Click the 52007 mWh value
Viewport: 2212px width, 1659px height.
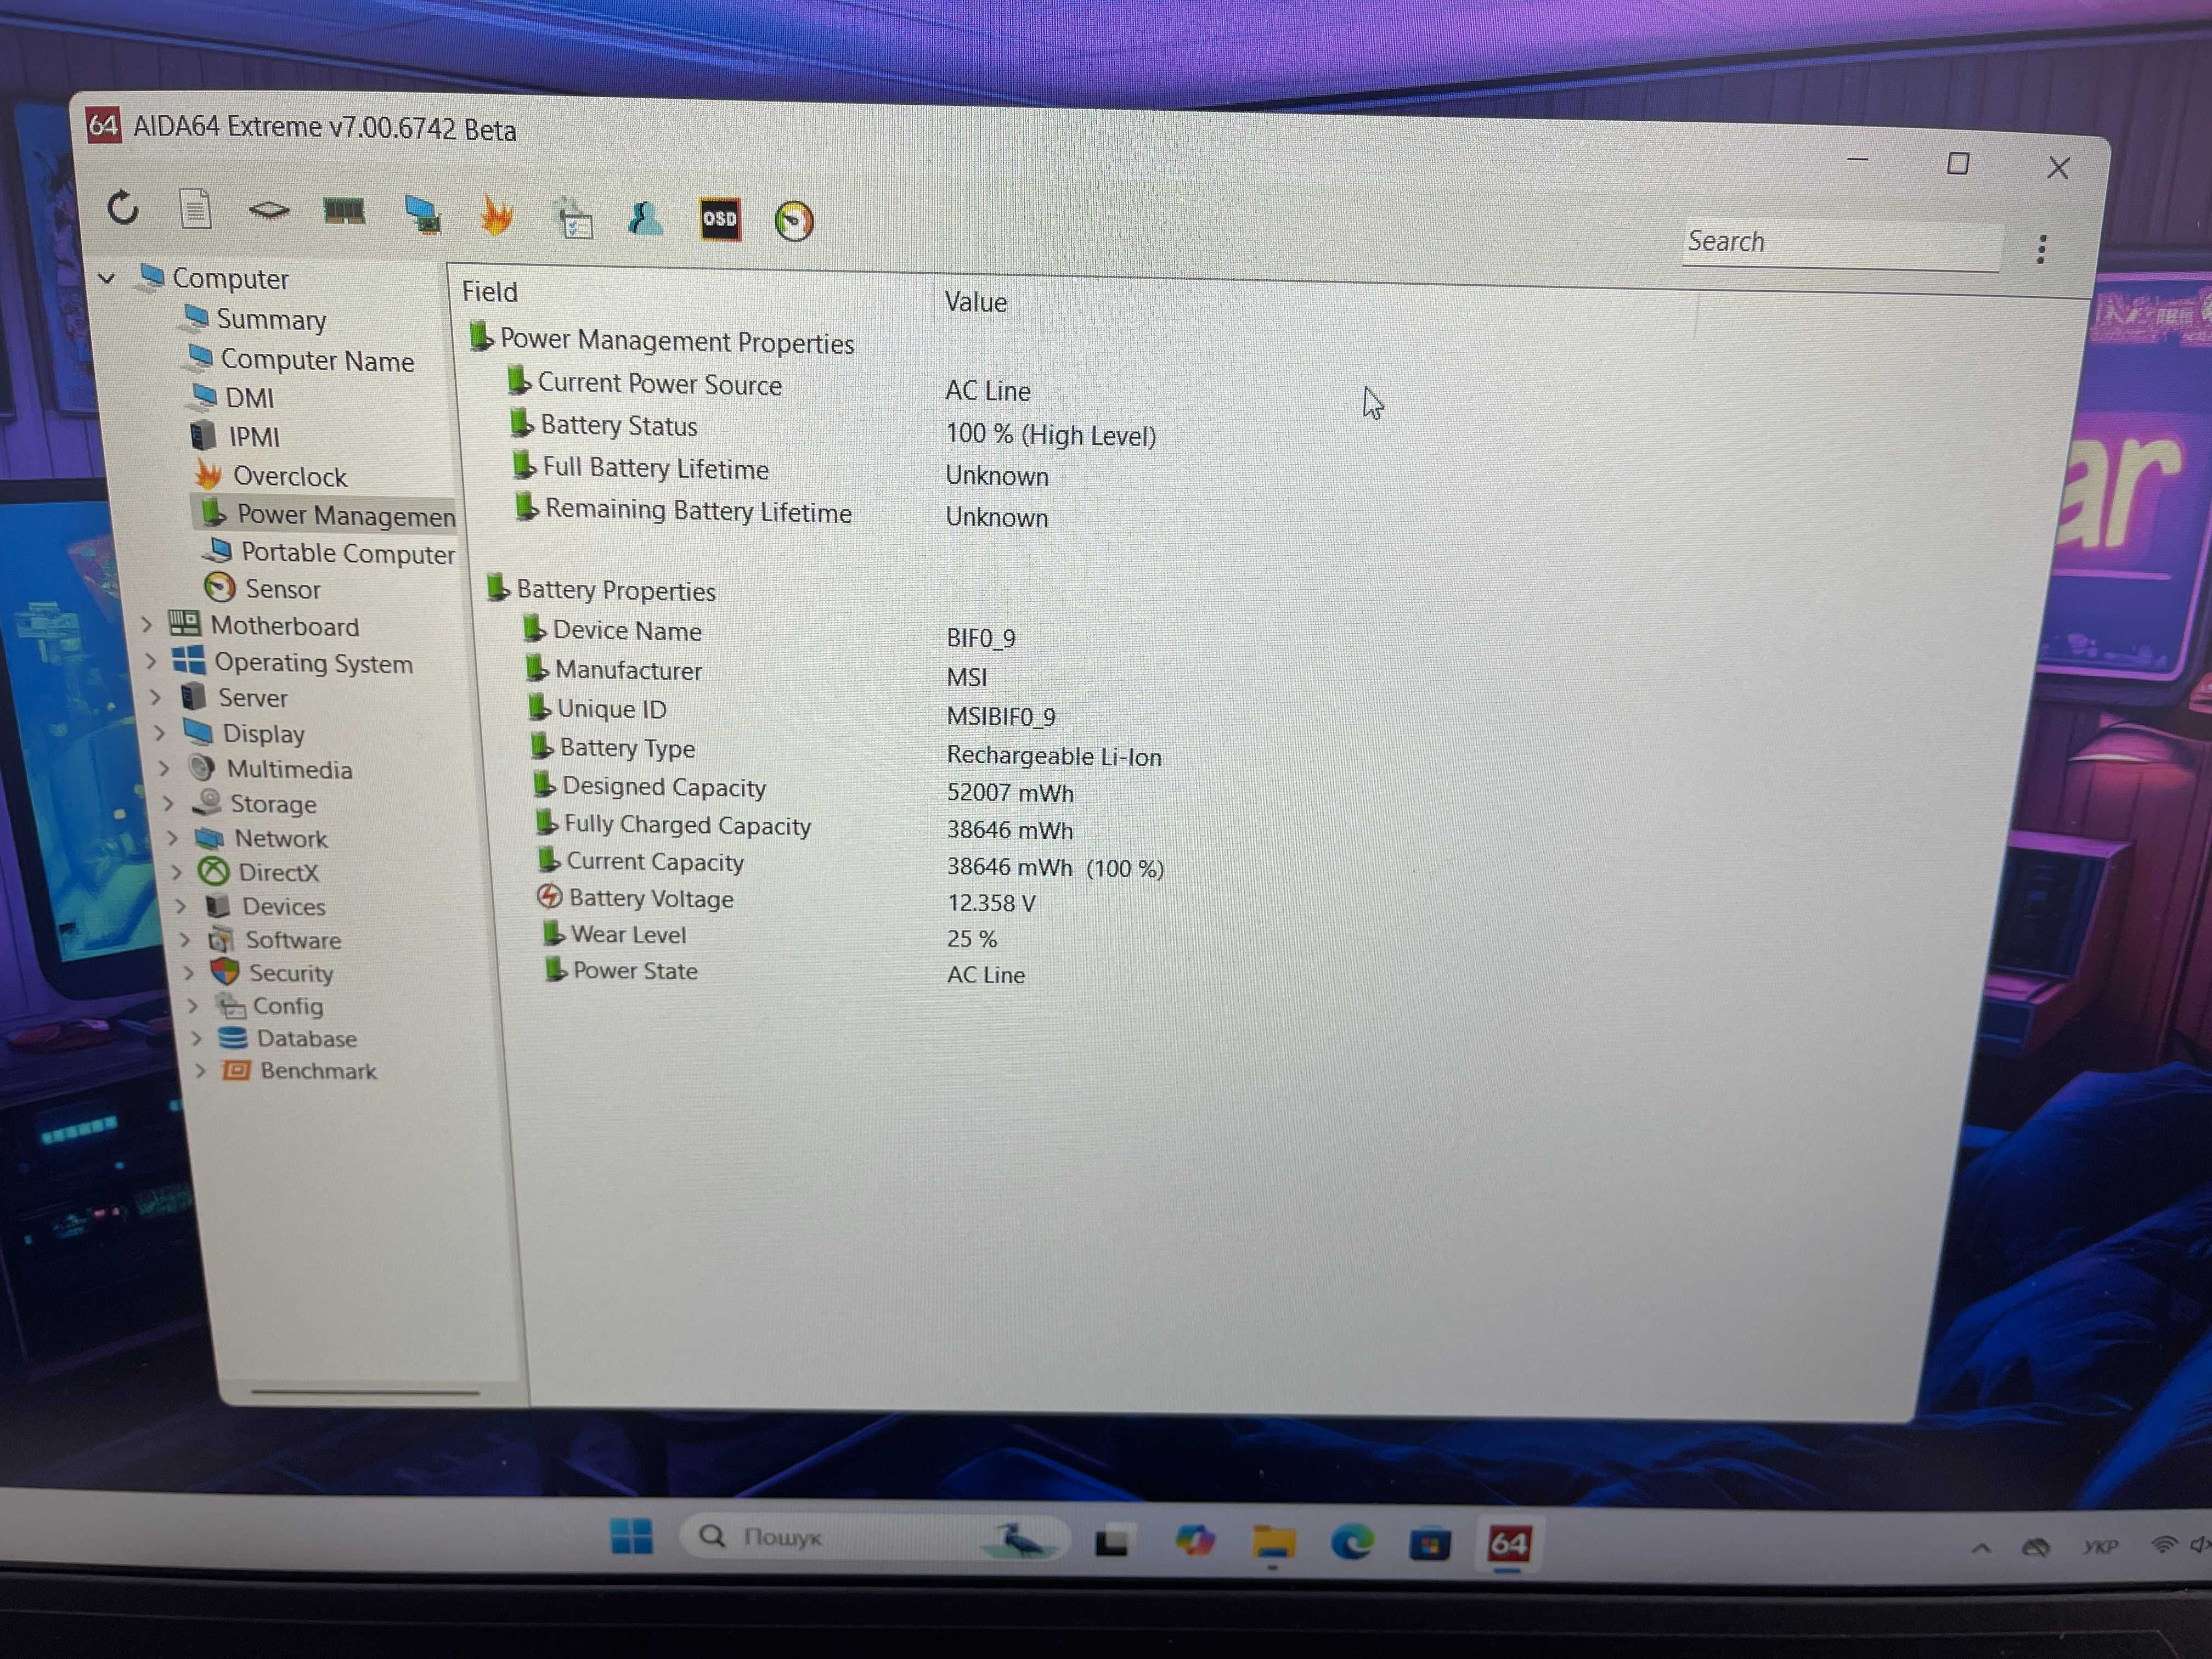point(1010,793)
